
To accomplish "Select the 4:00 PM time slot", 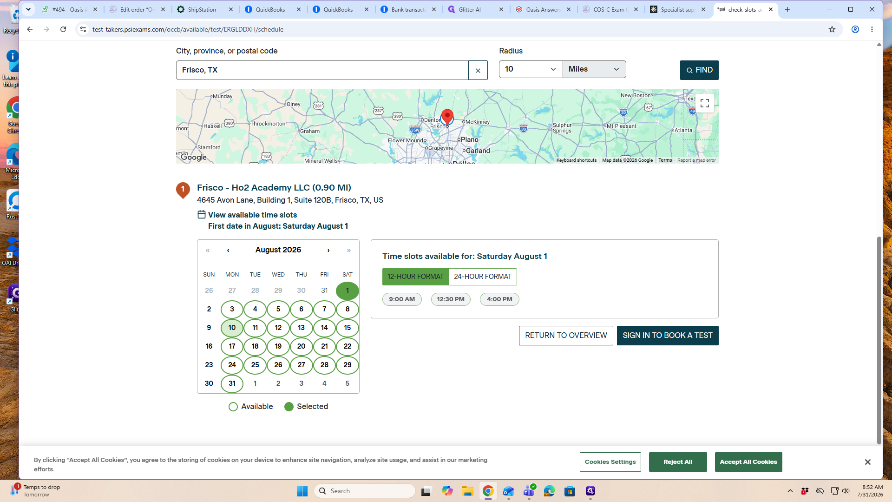I will click(x=499, y=299).
